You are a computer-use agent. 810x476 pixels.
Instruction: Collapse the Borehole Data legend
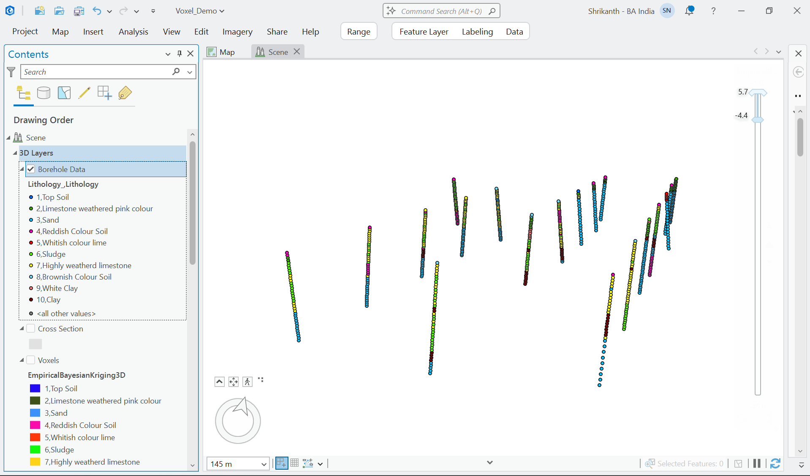click(22, 169)
